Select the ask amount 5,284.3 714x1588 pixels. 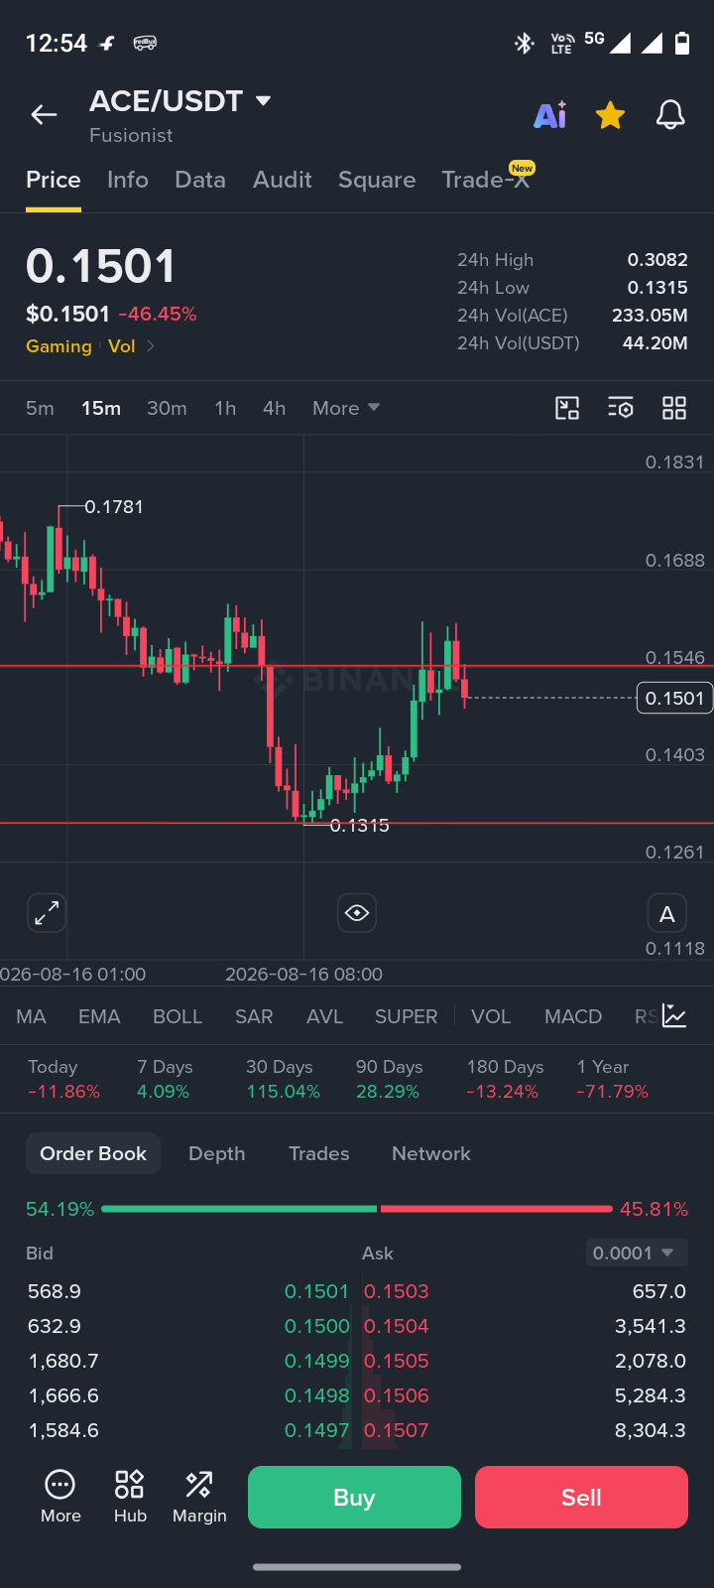coord(651,1395)
